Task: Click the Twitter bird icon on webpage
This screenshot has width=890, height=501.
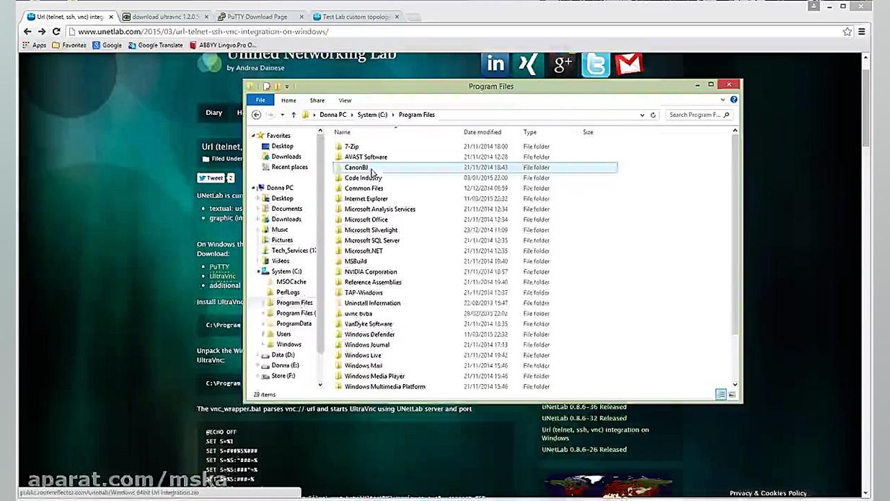Action: [x=596, y=64]
